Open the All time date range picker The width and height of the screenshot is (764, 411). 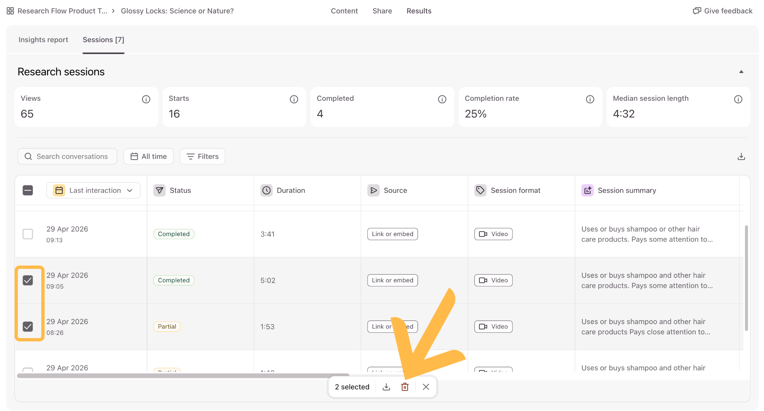pos(148,156)
